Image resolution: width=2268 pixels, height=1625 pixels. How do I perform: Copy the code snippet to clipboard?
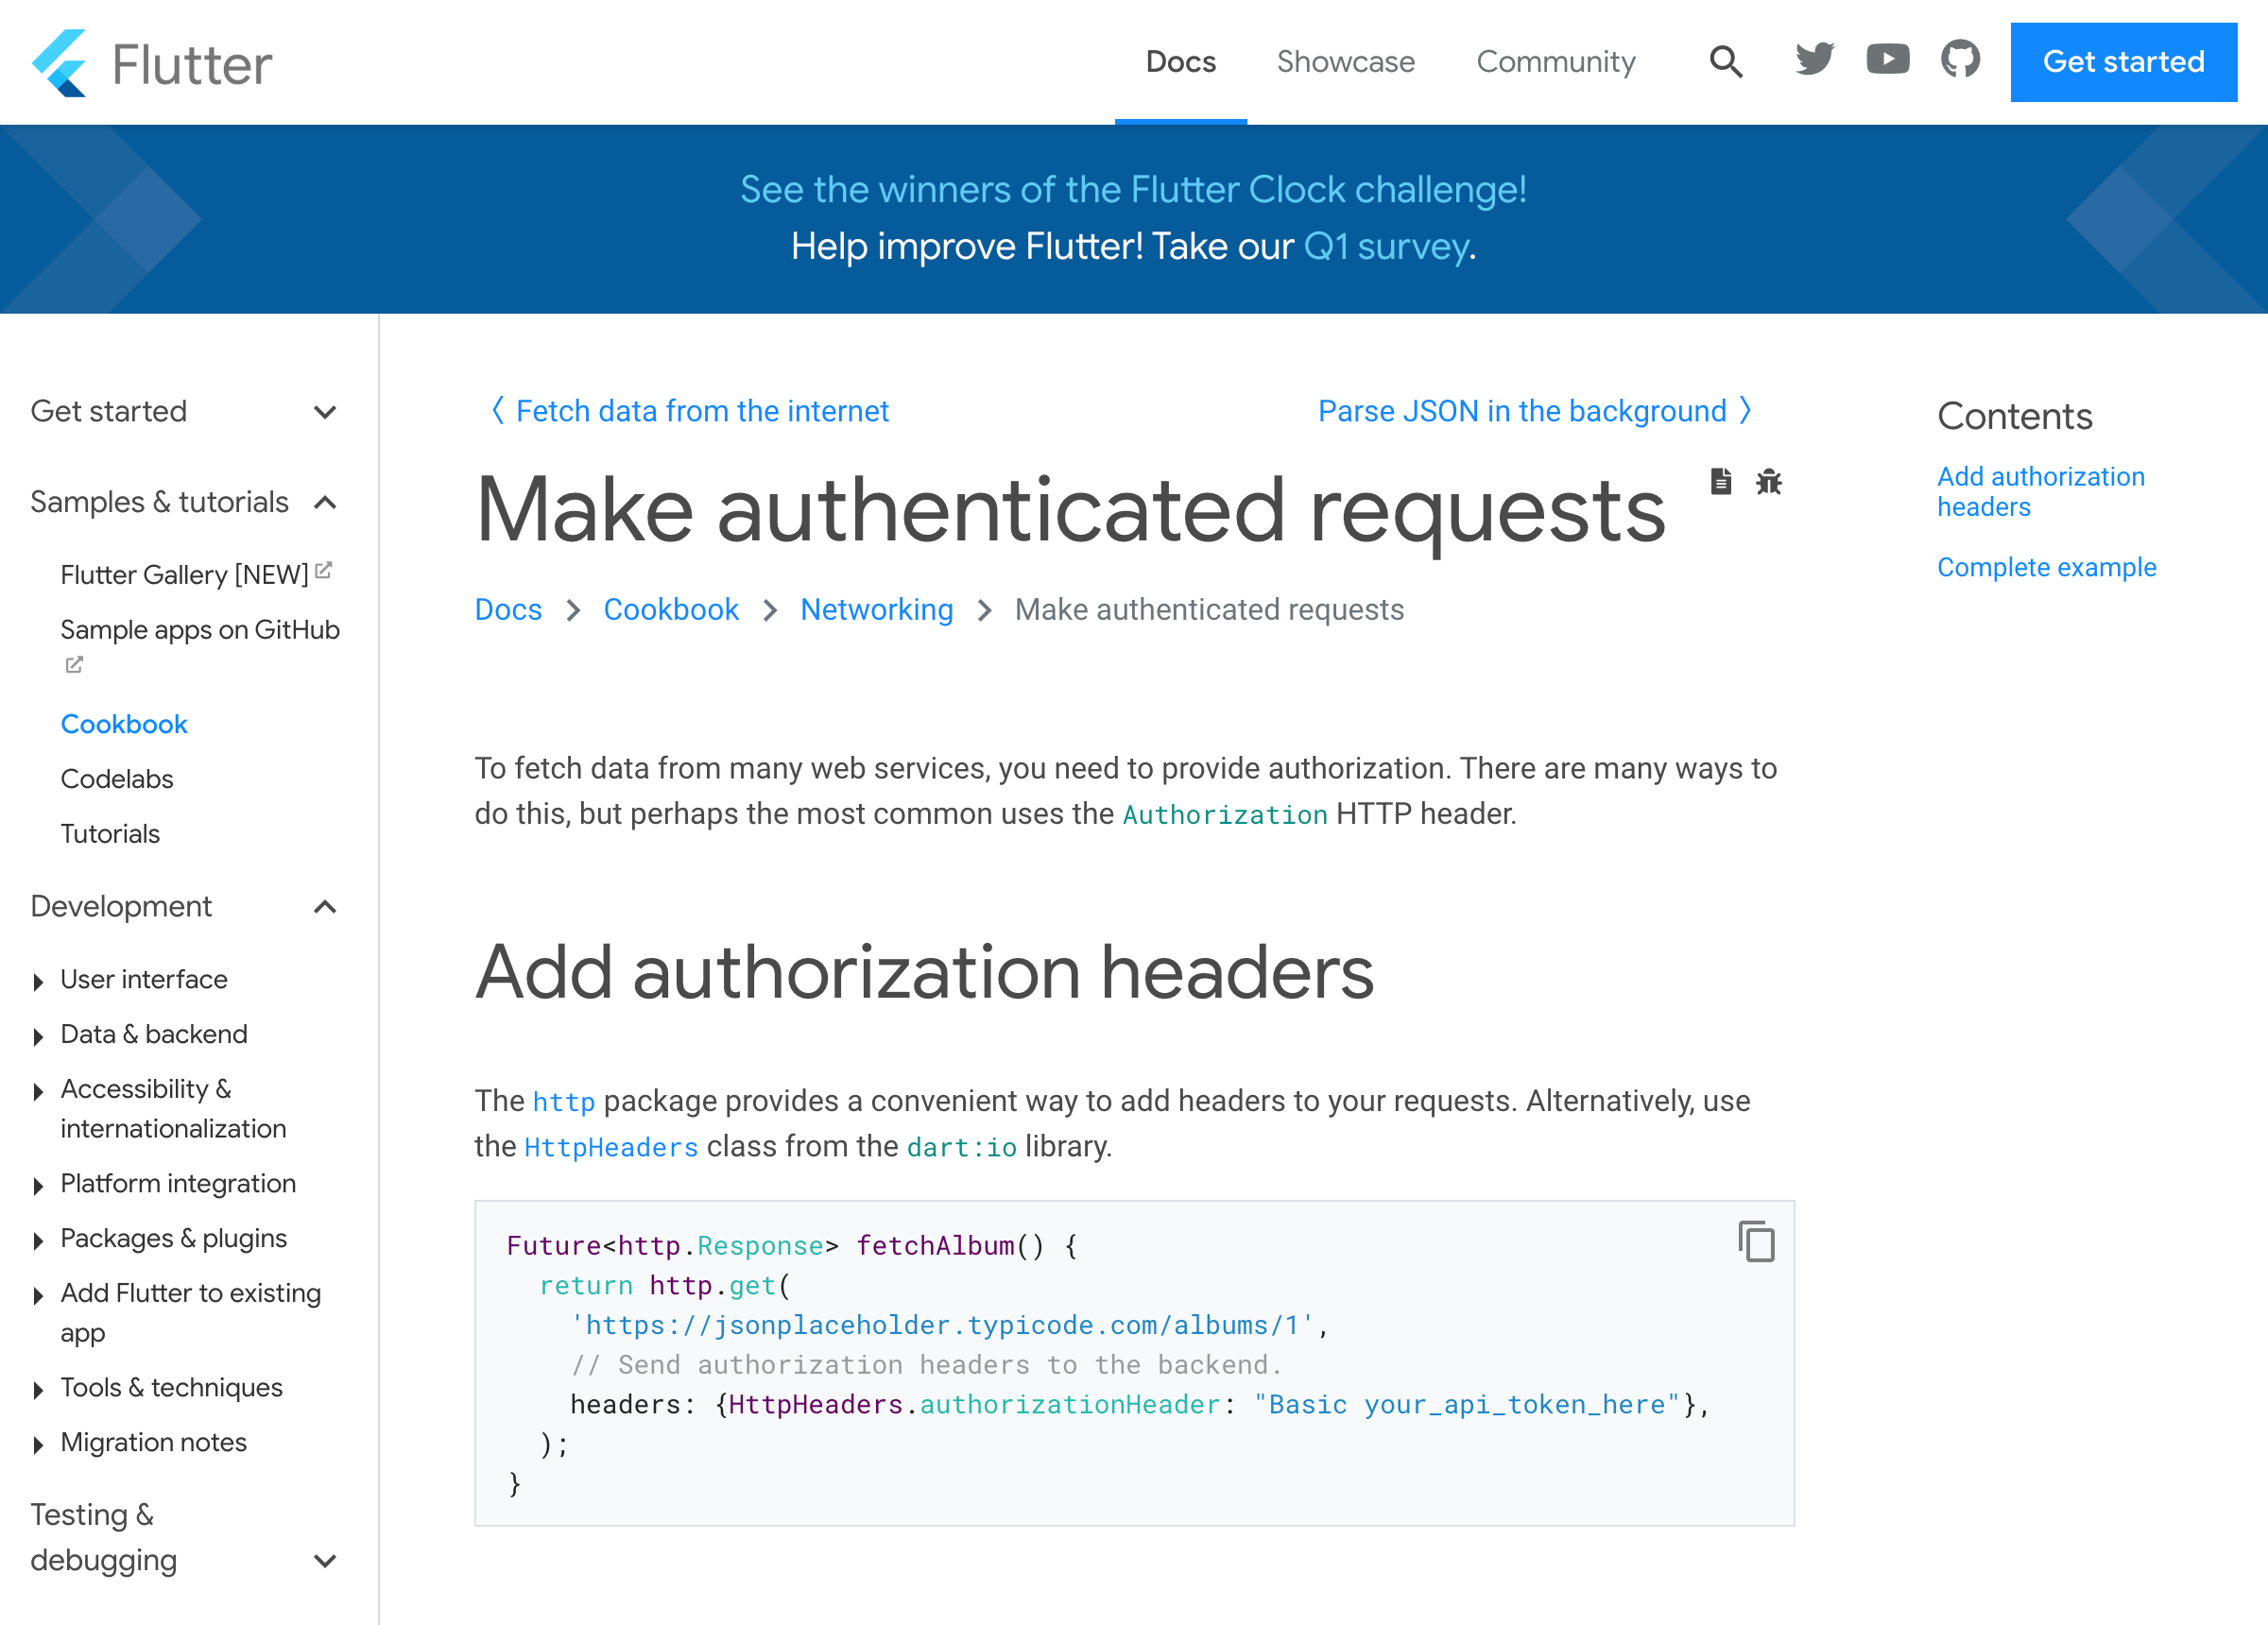[1756, 1241]
